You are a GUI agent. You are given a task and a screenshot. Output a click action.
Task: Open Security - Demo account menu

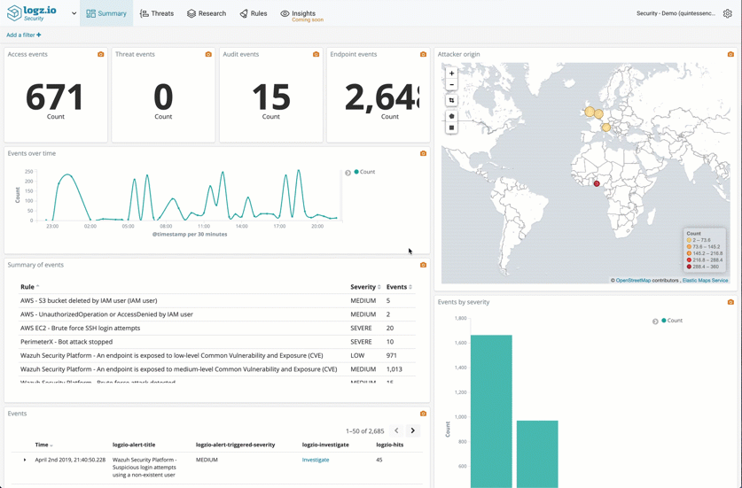(x=676, y=13)
